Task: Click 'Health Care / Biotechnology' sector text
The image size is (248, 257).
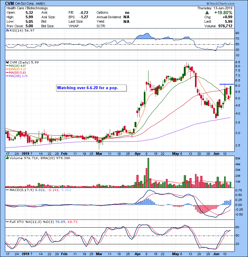Action: click(x=27, y=8)
